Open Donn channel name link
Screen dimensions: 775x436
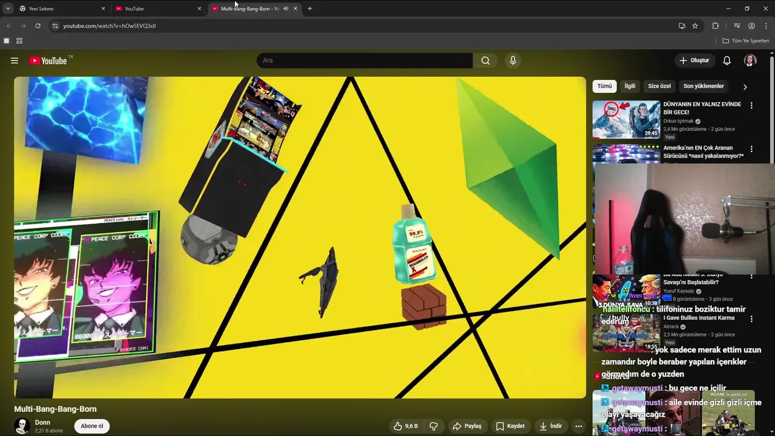[x=42, y=423]
